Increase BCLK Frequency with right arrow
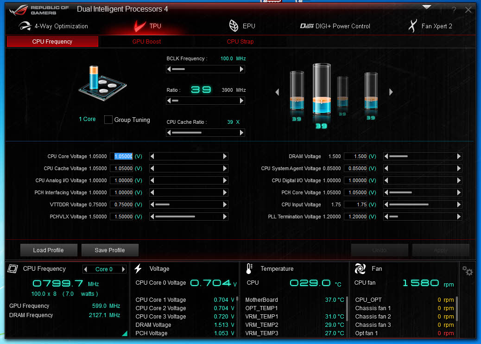The height and width of the screenshot is (344, 481). (x=241, y=69)
